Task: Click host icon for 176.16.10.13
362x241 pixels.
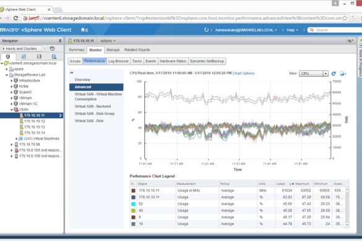Action: (22, 127)
